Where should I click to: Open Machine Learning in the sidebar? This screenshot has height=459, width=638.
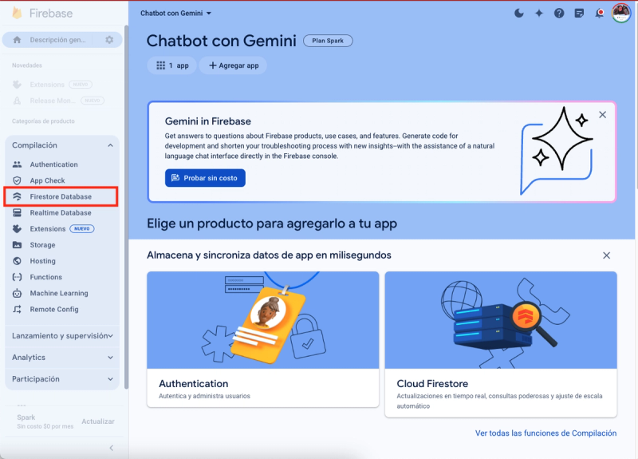[59, 293]
